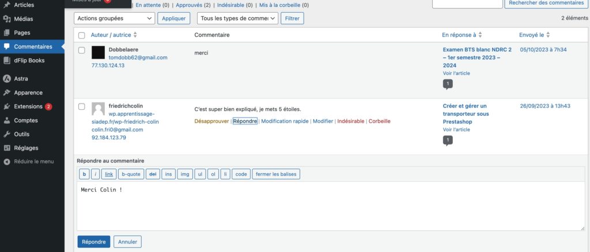
Task: Tick the checkbox for Dobbelaere's comment
Action: tap(82, 50)
